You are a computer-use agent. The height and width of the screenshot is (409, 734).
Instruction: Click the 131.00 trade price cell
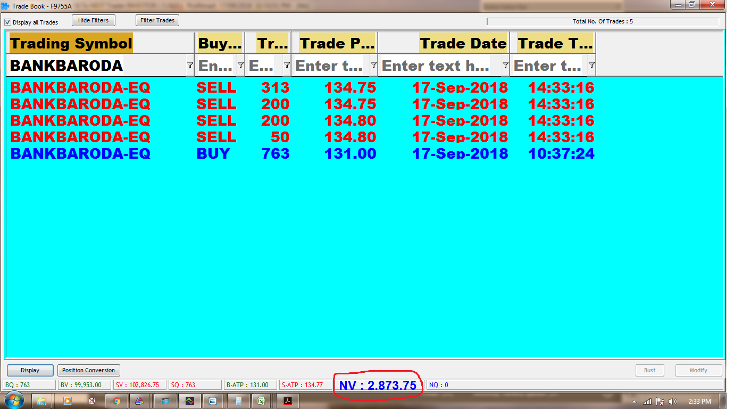[351, 153]
